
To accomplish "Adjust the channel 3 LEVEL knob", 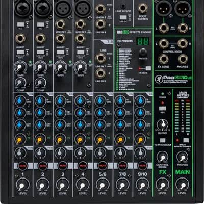I will (x=62, y=185).
